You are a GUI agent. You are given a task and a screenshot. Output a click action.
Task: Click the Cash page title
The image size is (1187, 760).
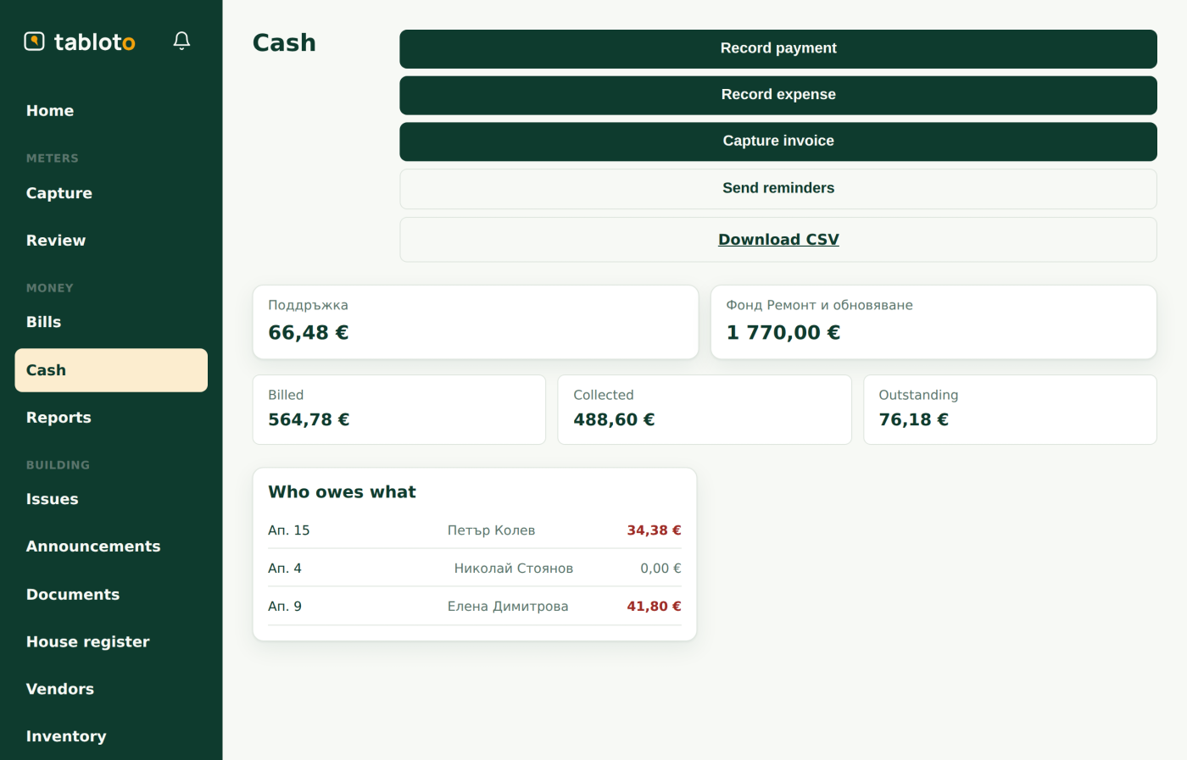click(284, 42)
